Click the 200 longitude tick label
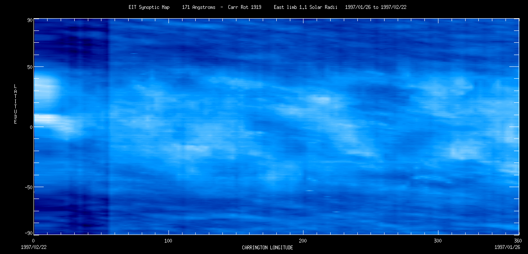Viewport: 528px width, 254px height. click(303, 241)
